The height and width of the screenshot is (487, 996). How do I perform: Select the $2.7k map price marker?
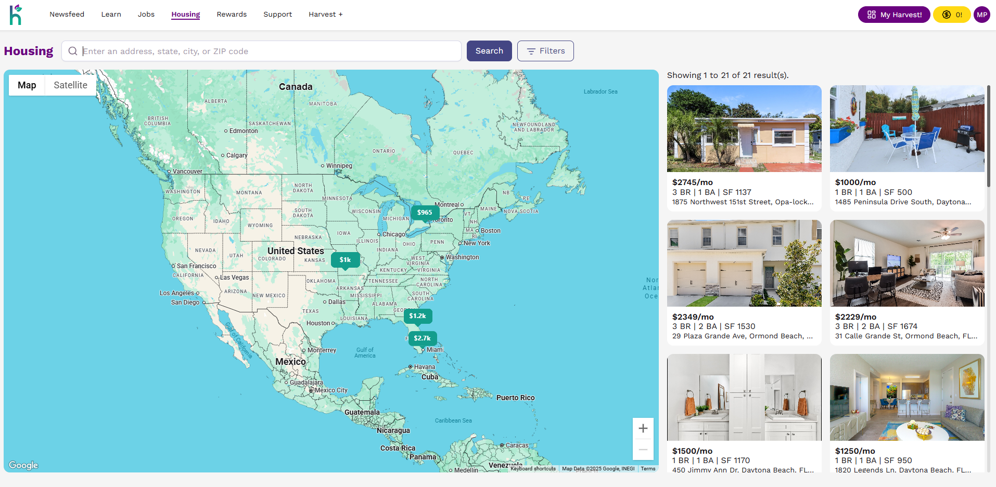click(x=422, y=338)
